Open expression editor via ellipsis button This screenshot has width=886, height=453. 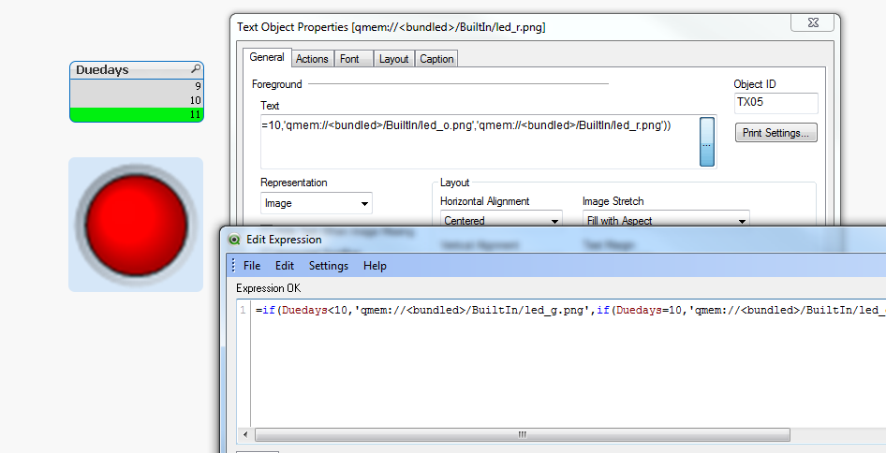click(707, 141)
